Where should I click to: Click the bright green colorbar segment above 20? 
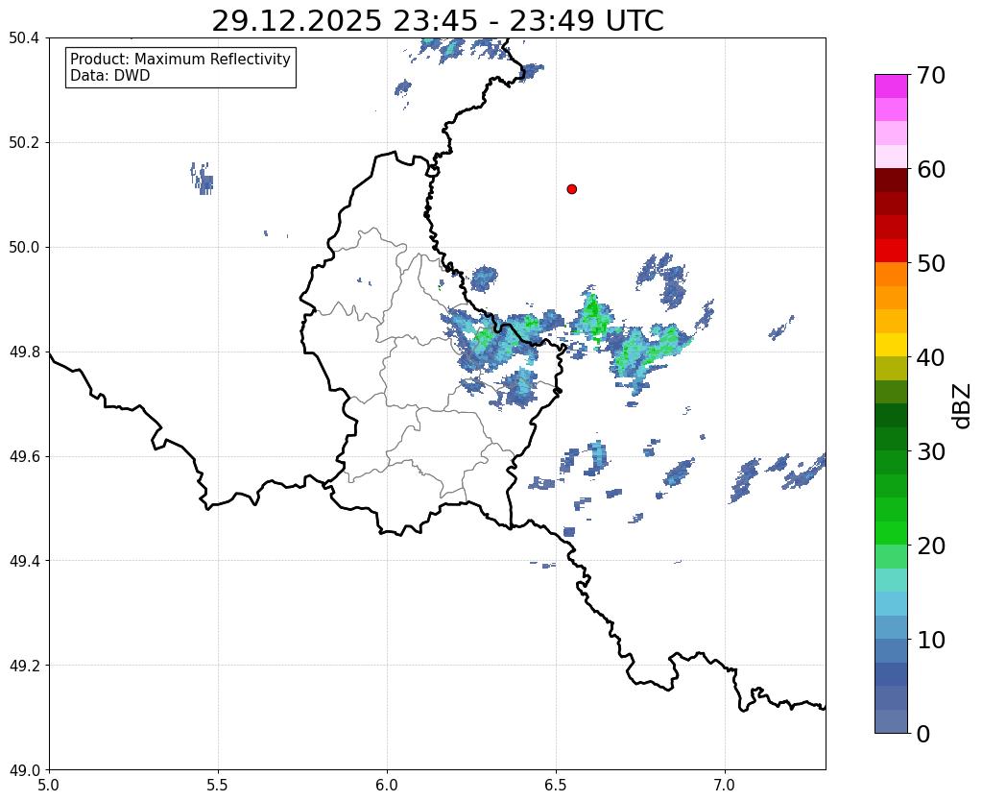click(x=891, y=533)
